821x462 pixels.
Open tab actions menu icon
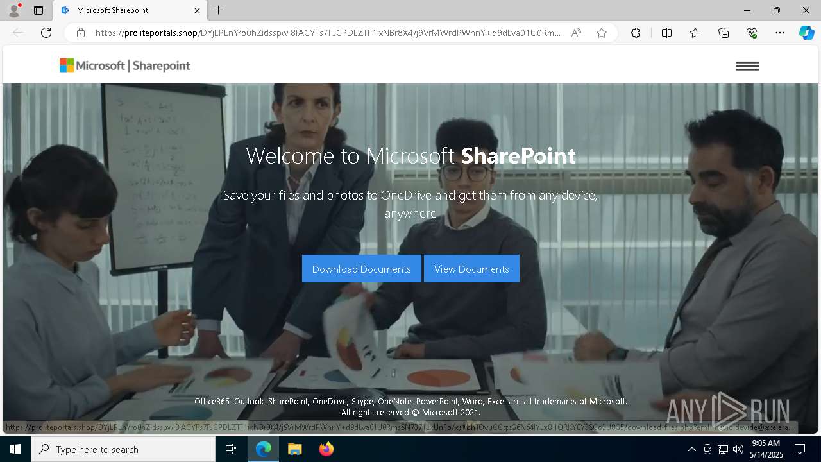tap(38, 10)
